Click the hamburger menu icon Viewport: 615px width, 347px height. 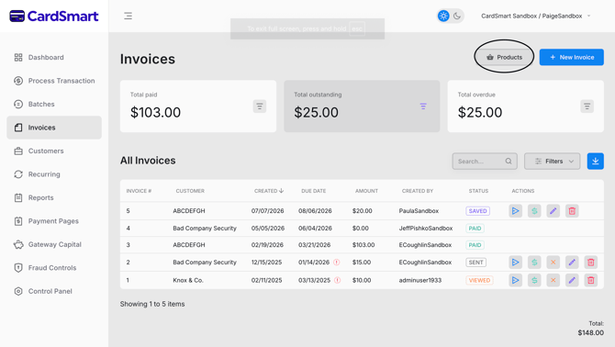(x=128, y=17)
